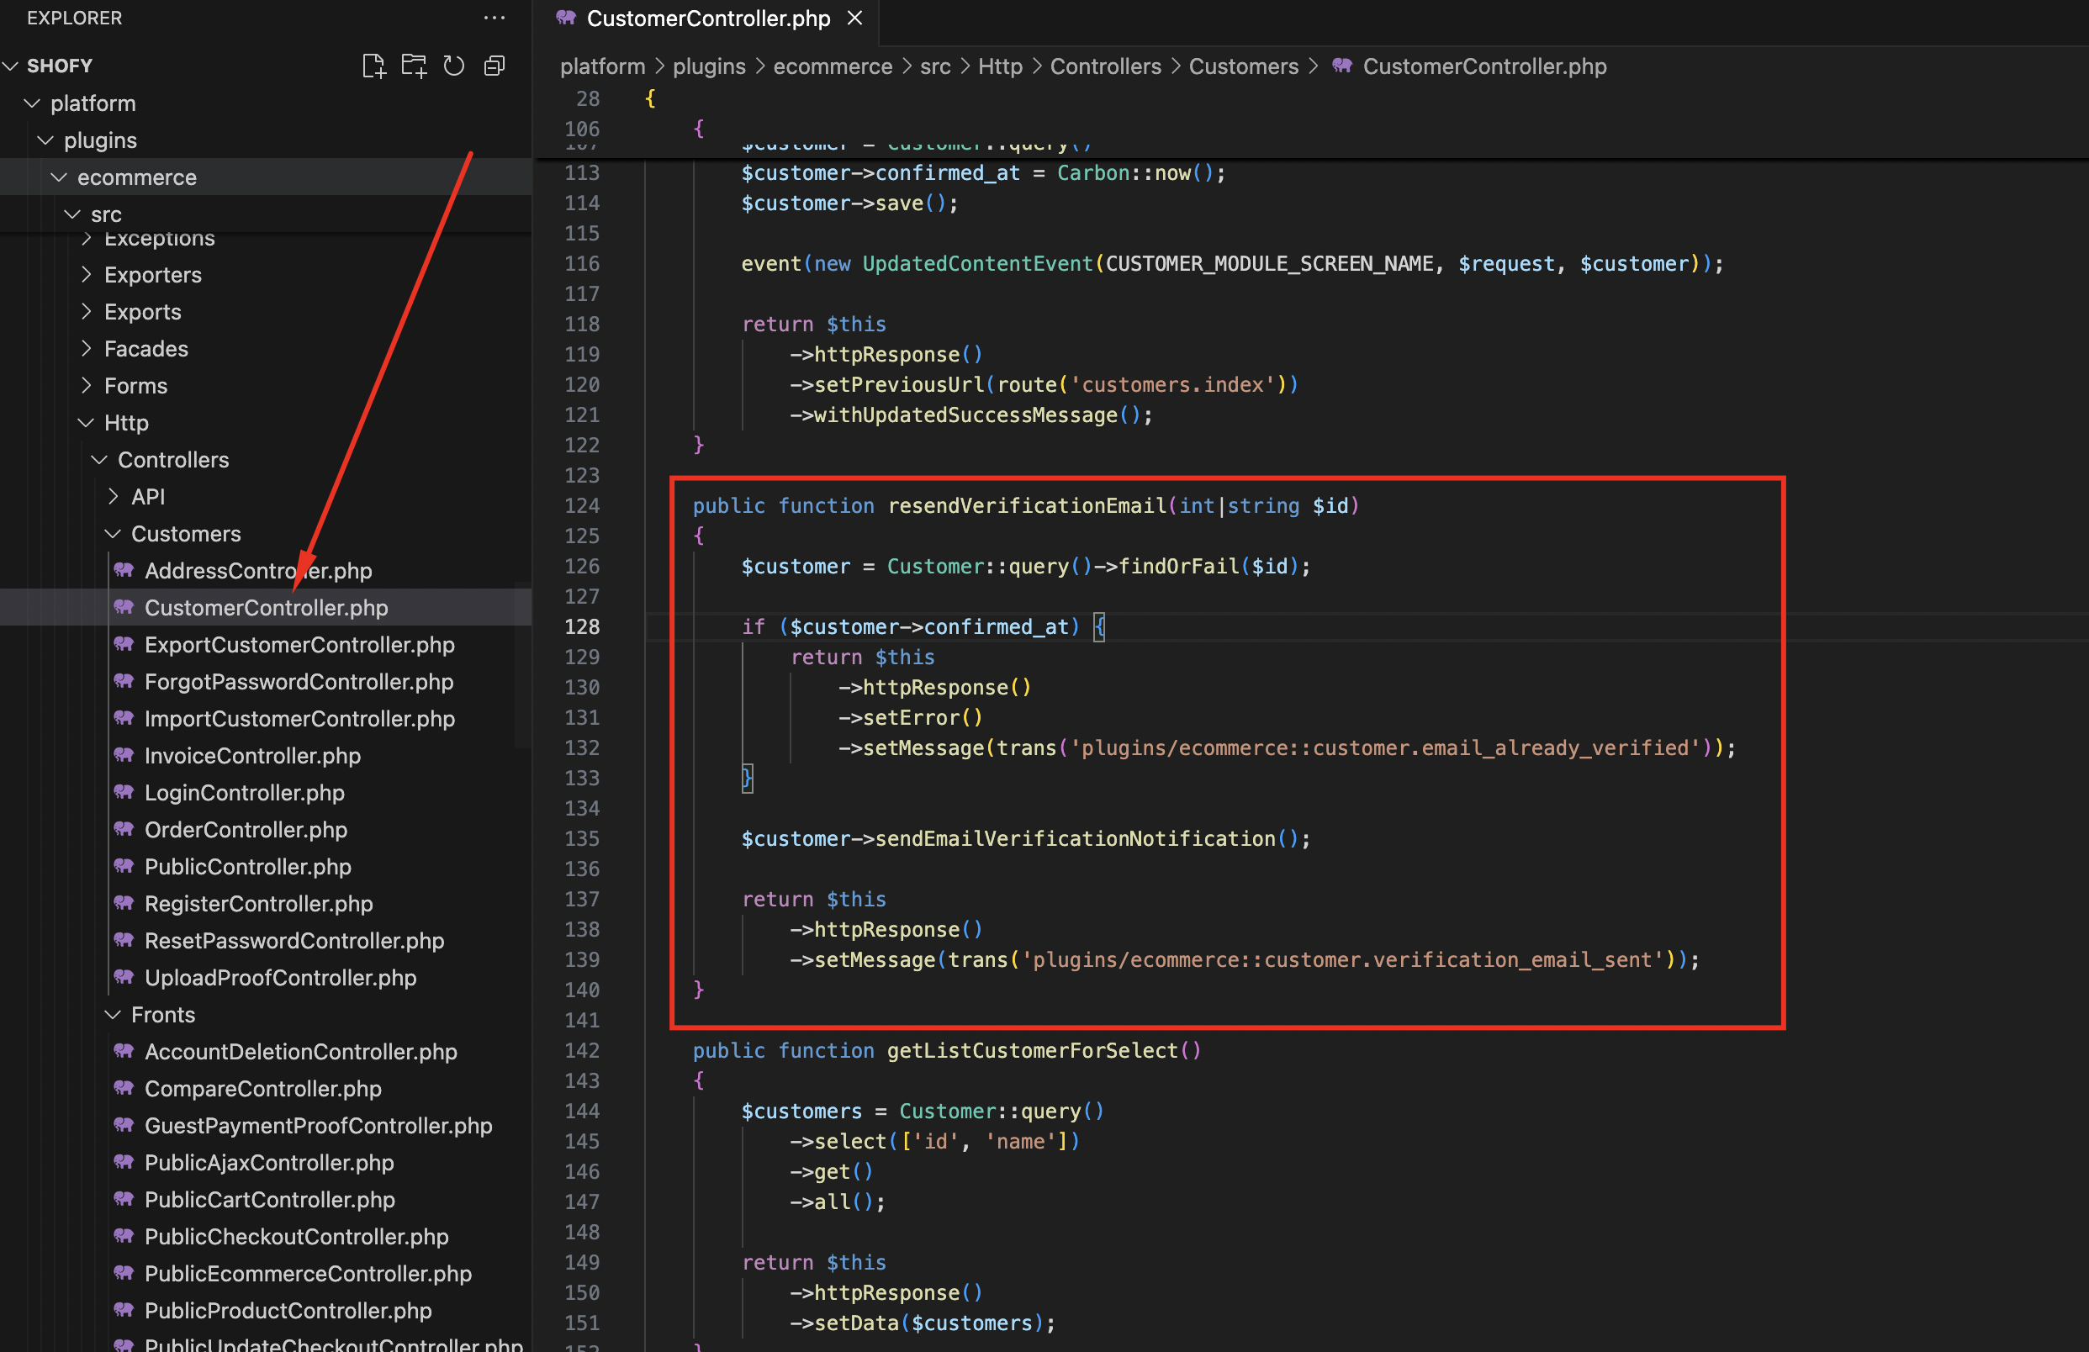The image size is (2089, 1352).
Task: Click PHP icon beside GuestPaymentProofController.php
Action: pos(124,1125)
